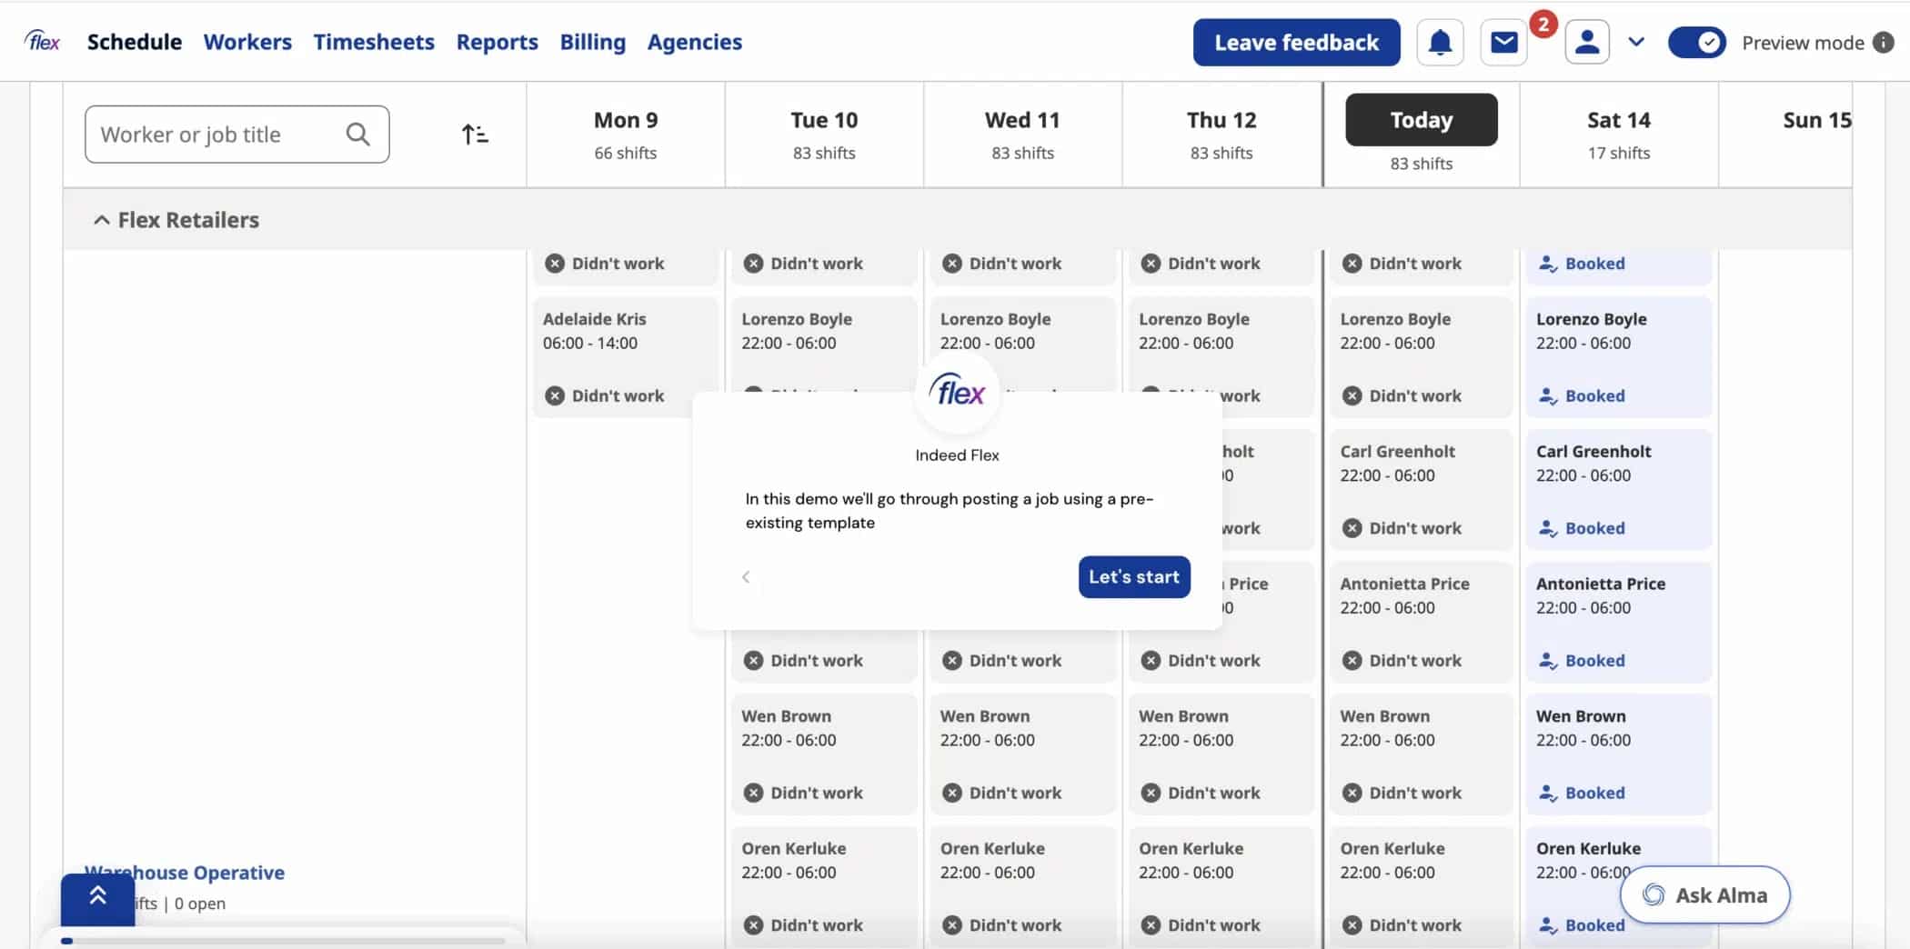Toggle the Preview mode switch
The width and height of the screenshot is (1910, 949).
[1696, 43]
